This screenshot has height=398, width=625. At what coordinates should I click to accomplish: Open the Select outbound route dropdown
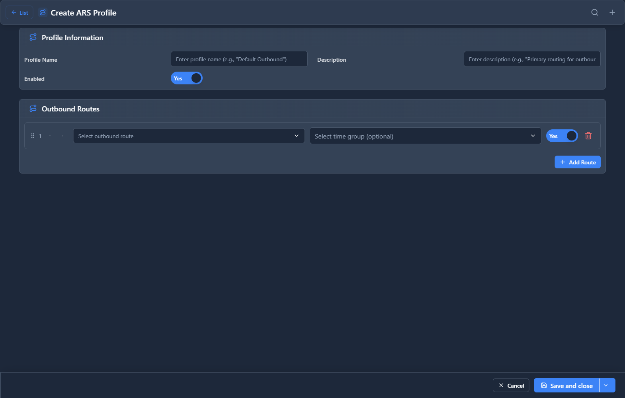pyautogui.click(x=188, y=136)
